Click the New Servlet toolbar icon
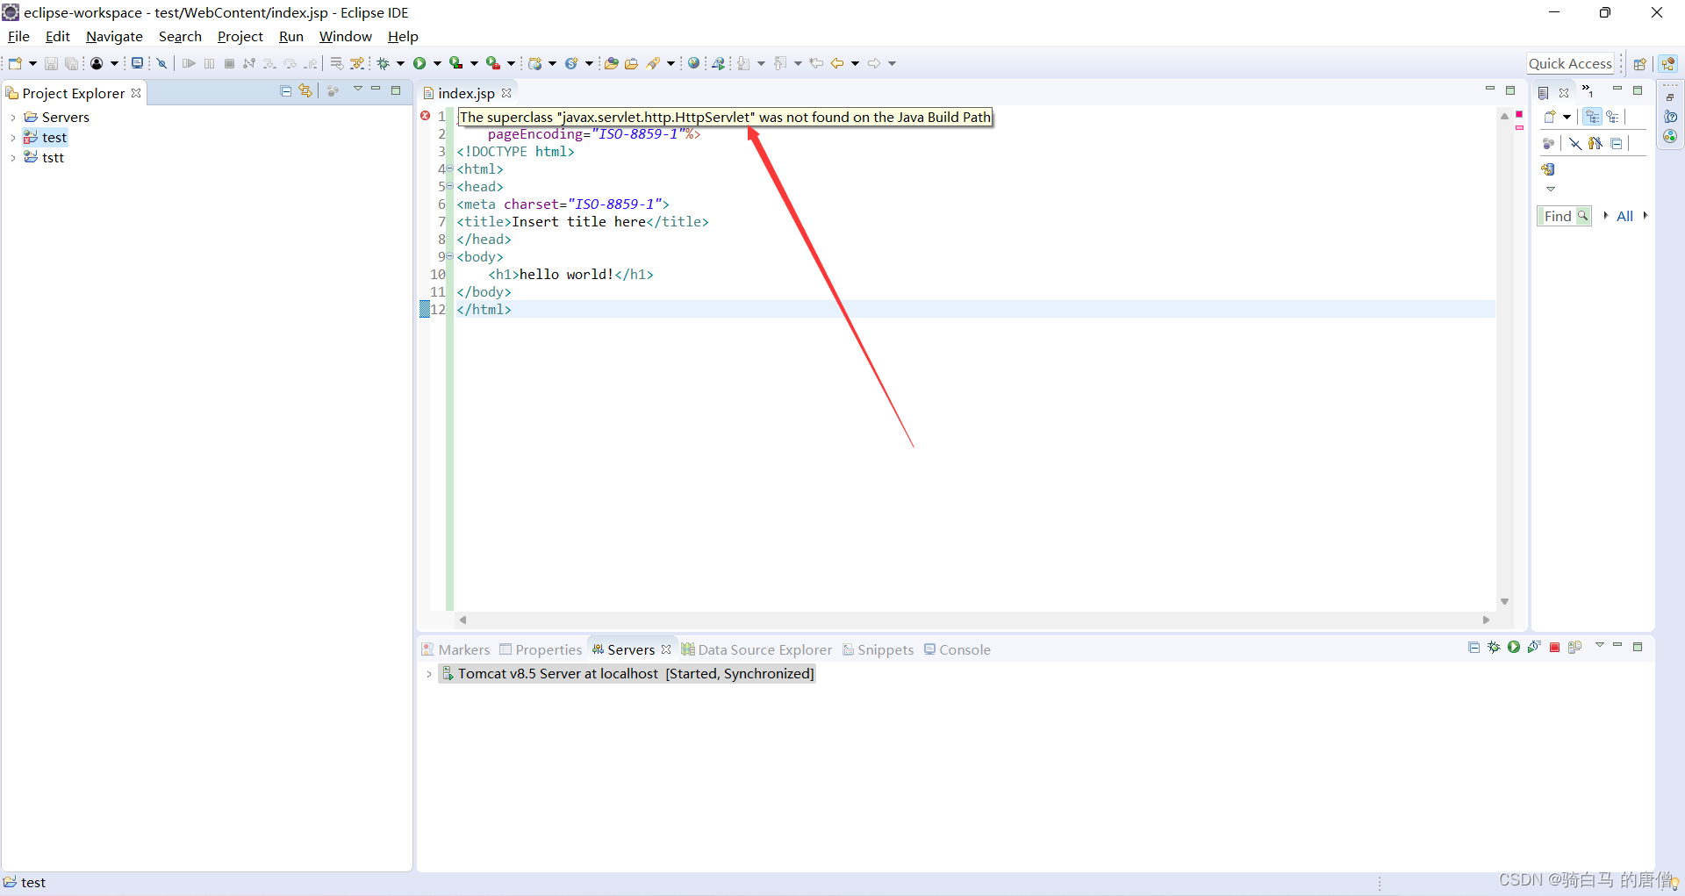 point(571,63)
